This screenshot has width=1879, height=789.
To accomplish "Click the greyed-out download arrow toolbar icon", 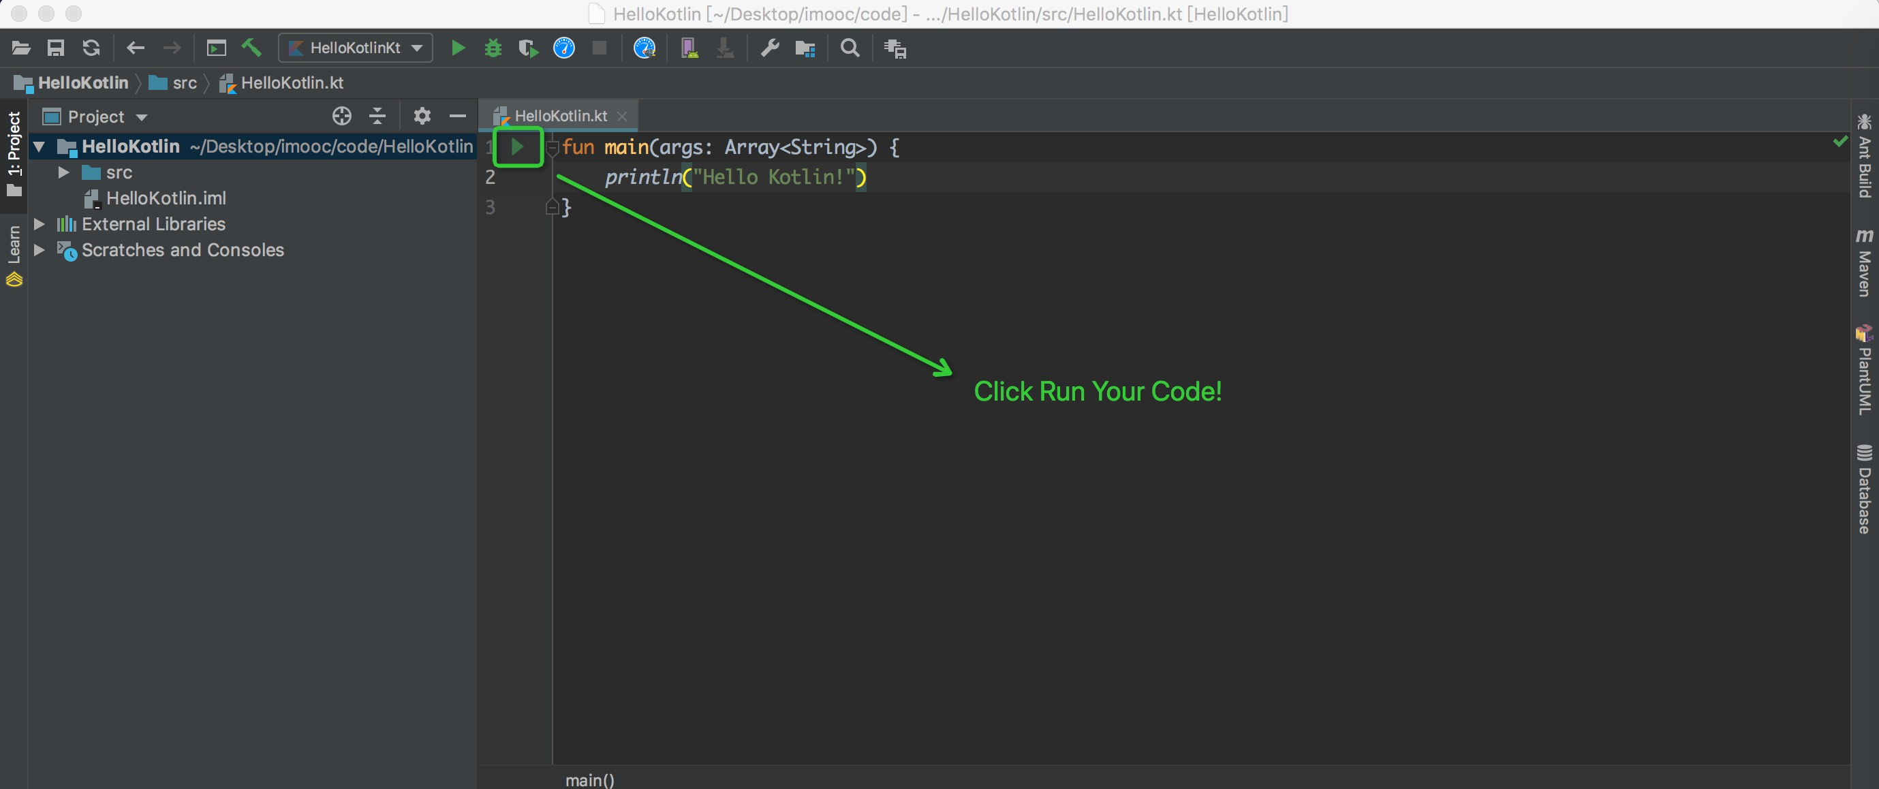I will [724, 48].
